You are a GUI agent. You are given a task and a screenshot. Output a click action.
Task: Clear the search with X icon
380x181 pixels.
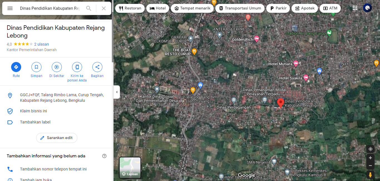(104, 8)
